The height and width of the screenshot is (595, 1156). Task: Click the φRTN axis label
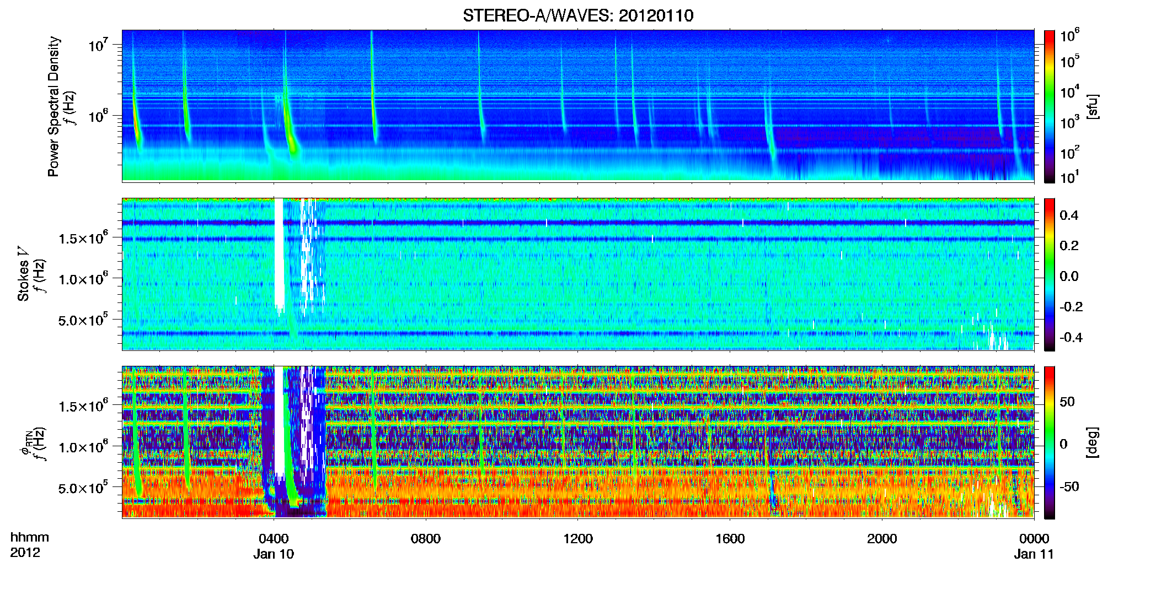coord(33,443)
